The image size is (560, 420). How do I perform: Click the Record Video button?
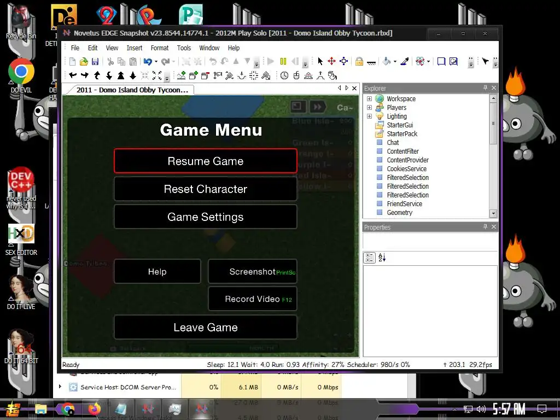(x=253, y=299)
